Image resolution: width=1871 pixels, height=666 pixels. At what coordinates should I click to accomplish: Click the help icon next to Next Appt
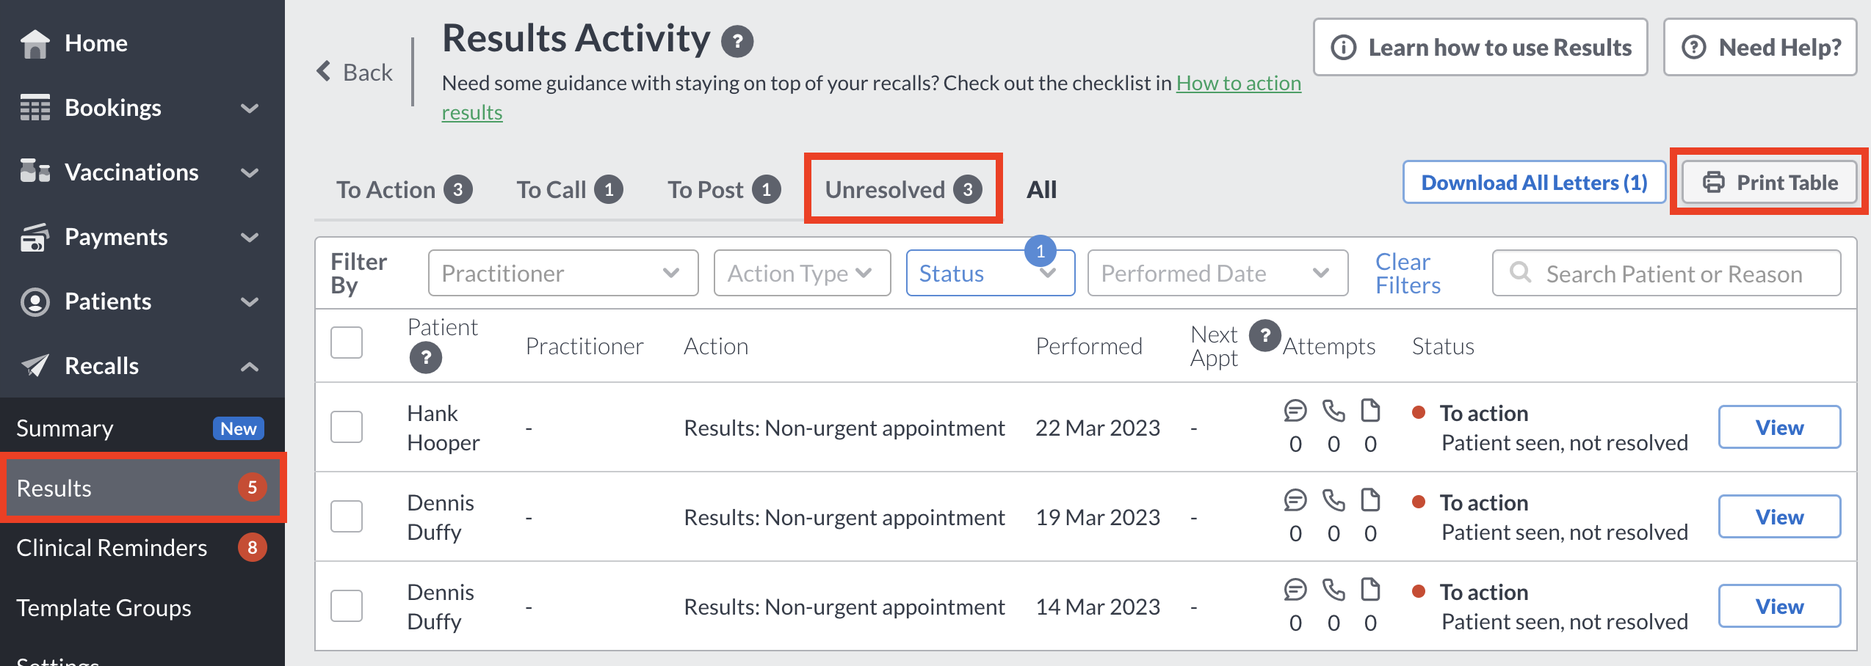tap(1264, 335)
